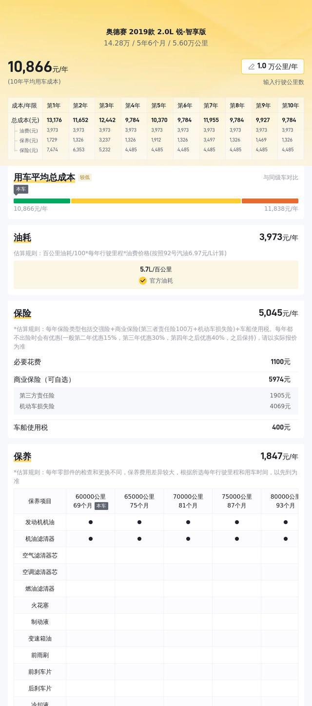Tap the 机动车损失险 insurance item
This screenshot has height=706, width=312.
pos(37,406)
